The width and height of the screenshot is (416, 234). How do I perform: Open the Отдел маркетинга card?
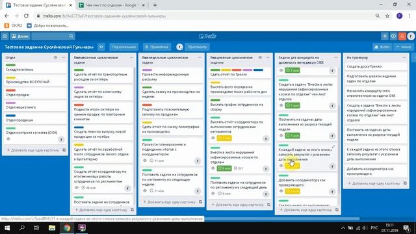[35, 105]
